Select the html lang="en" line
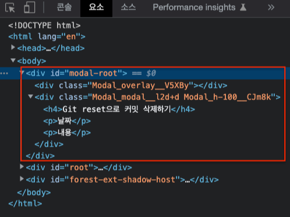This screenshot has width=290, height=217. [x=47, y=37]
